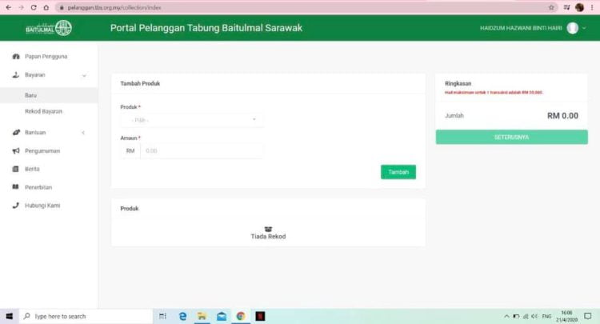Click the user name in the header

coord(521,28)
